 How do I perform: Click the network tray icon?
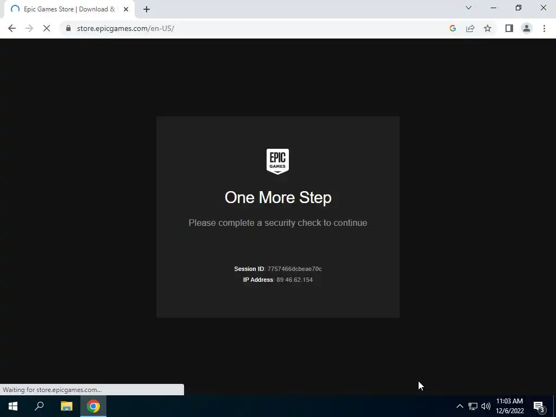point(473,406)
